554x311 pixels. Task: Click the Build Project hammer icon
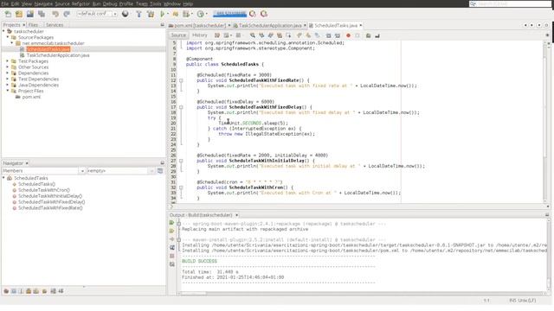pos(138,14)
